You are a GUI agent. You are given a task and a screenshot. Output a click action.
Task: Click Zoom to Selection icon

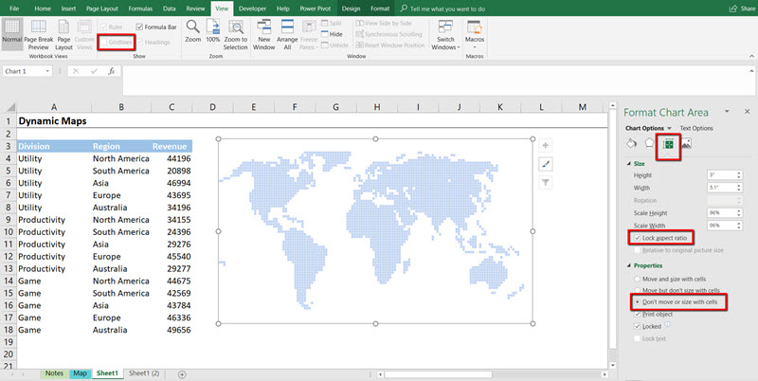(x=235, y=27)
